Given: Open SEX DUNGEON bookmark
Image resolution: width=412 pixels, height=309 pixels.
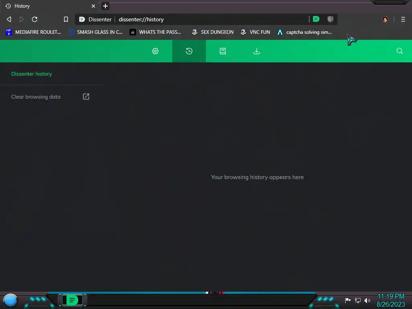Looking at the screenshot, I should click(212, 32).
